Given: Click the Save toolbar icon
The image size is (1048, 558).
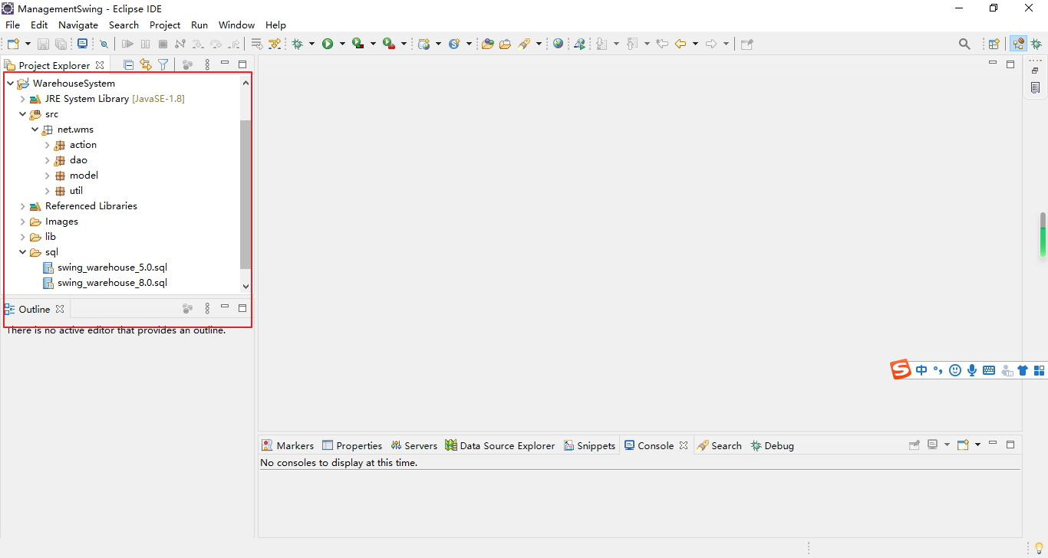Looking at the screenshot, I should [x=43, y=44].
